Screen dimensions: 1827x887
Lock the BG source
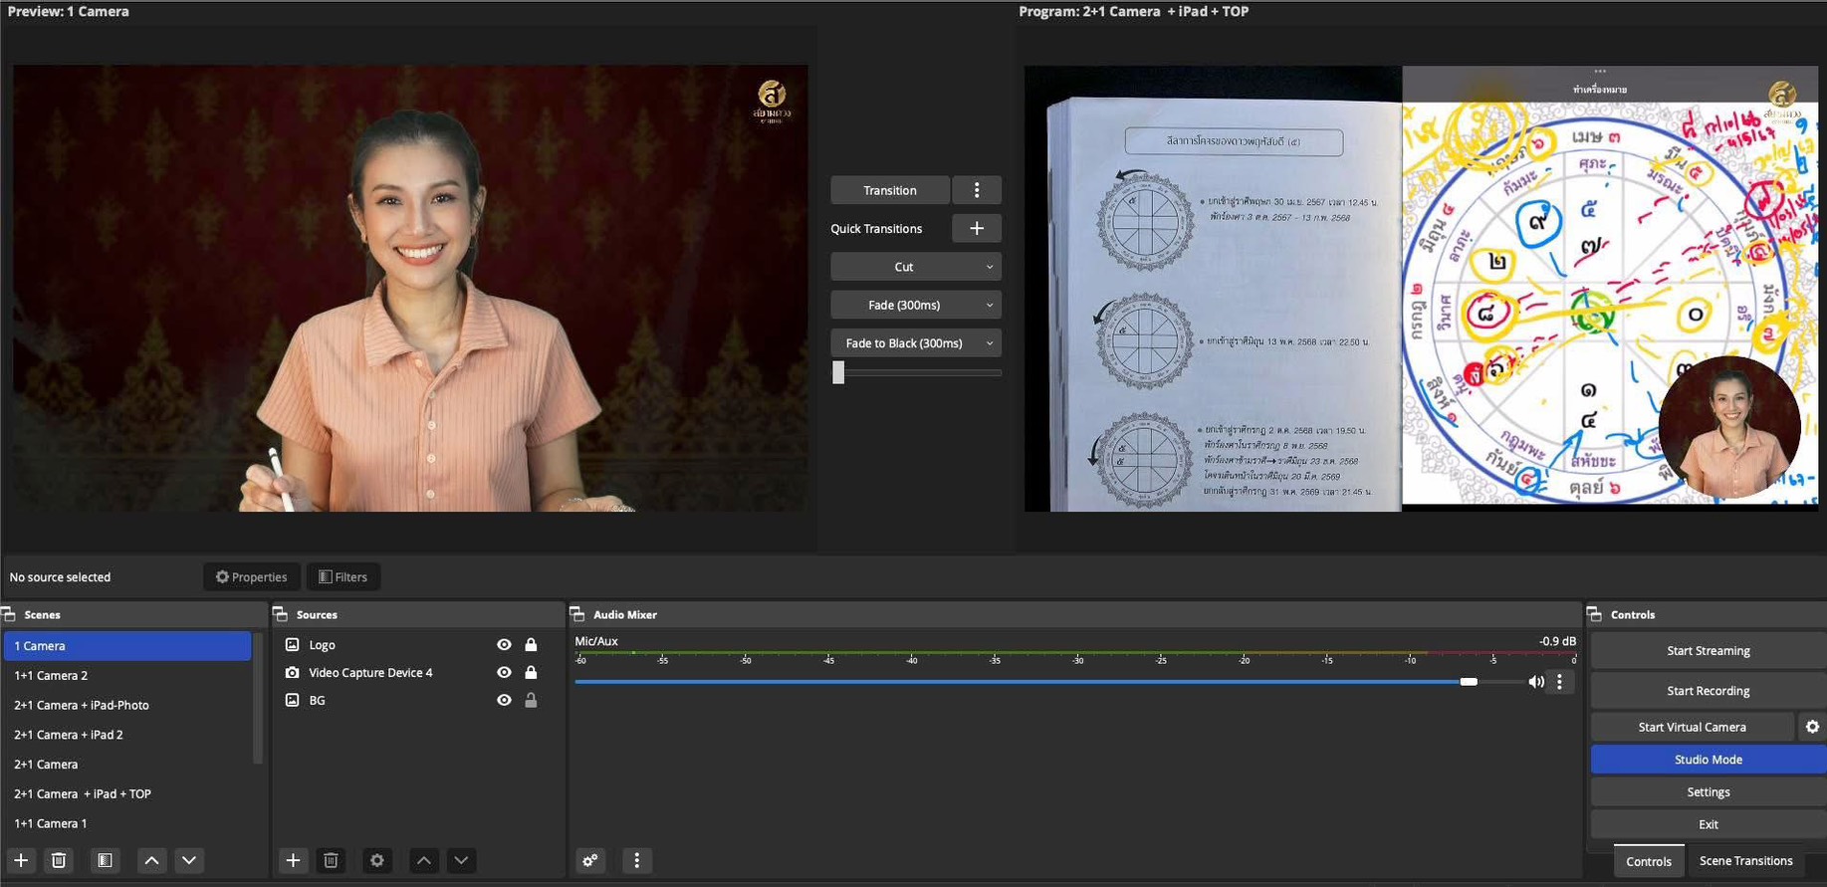(x=531, y=701)
